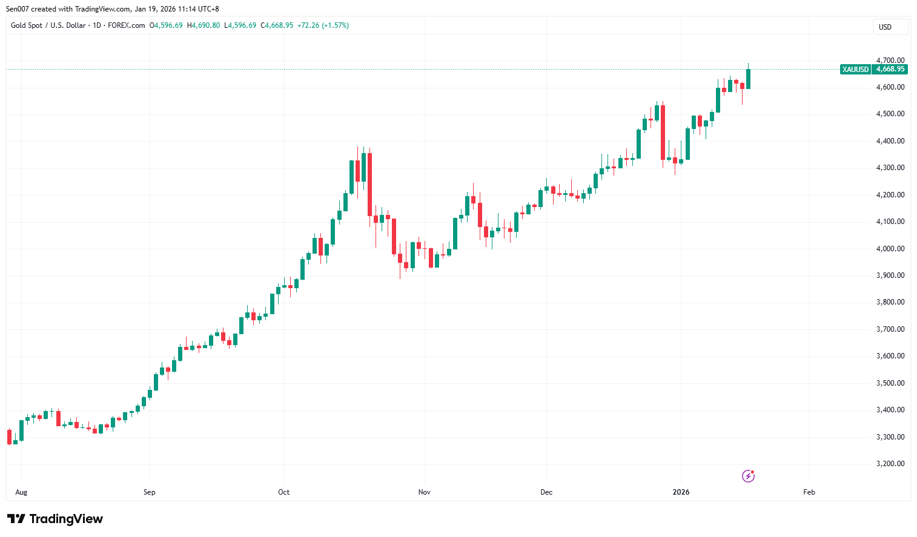This screenshot has height=537, width=917.
Task: Click the +72.26 (+1.57%) change value
Action: (323, 25)
